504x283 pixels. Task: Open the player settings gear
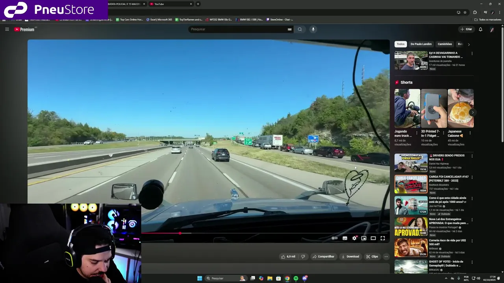354,238
